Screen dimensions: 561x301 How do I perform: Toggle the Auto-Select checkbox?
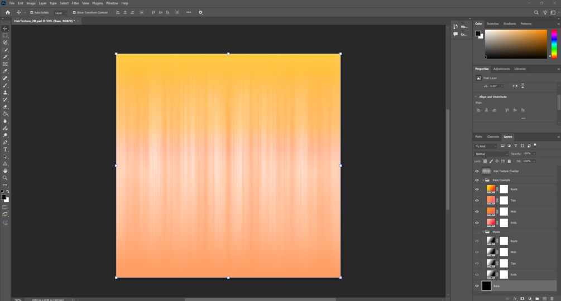[x=31, y=12]
